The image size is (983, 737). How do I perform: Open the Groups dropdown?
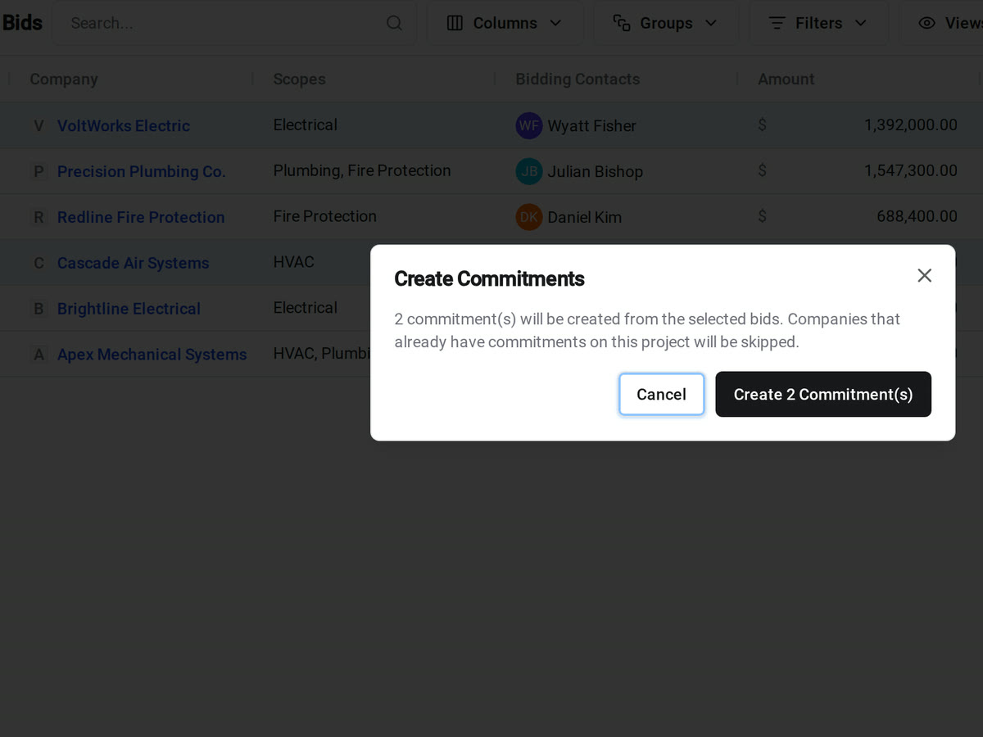point(665,23)
